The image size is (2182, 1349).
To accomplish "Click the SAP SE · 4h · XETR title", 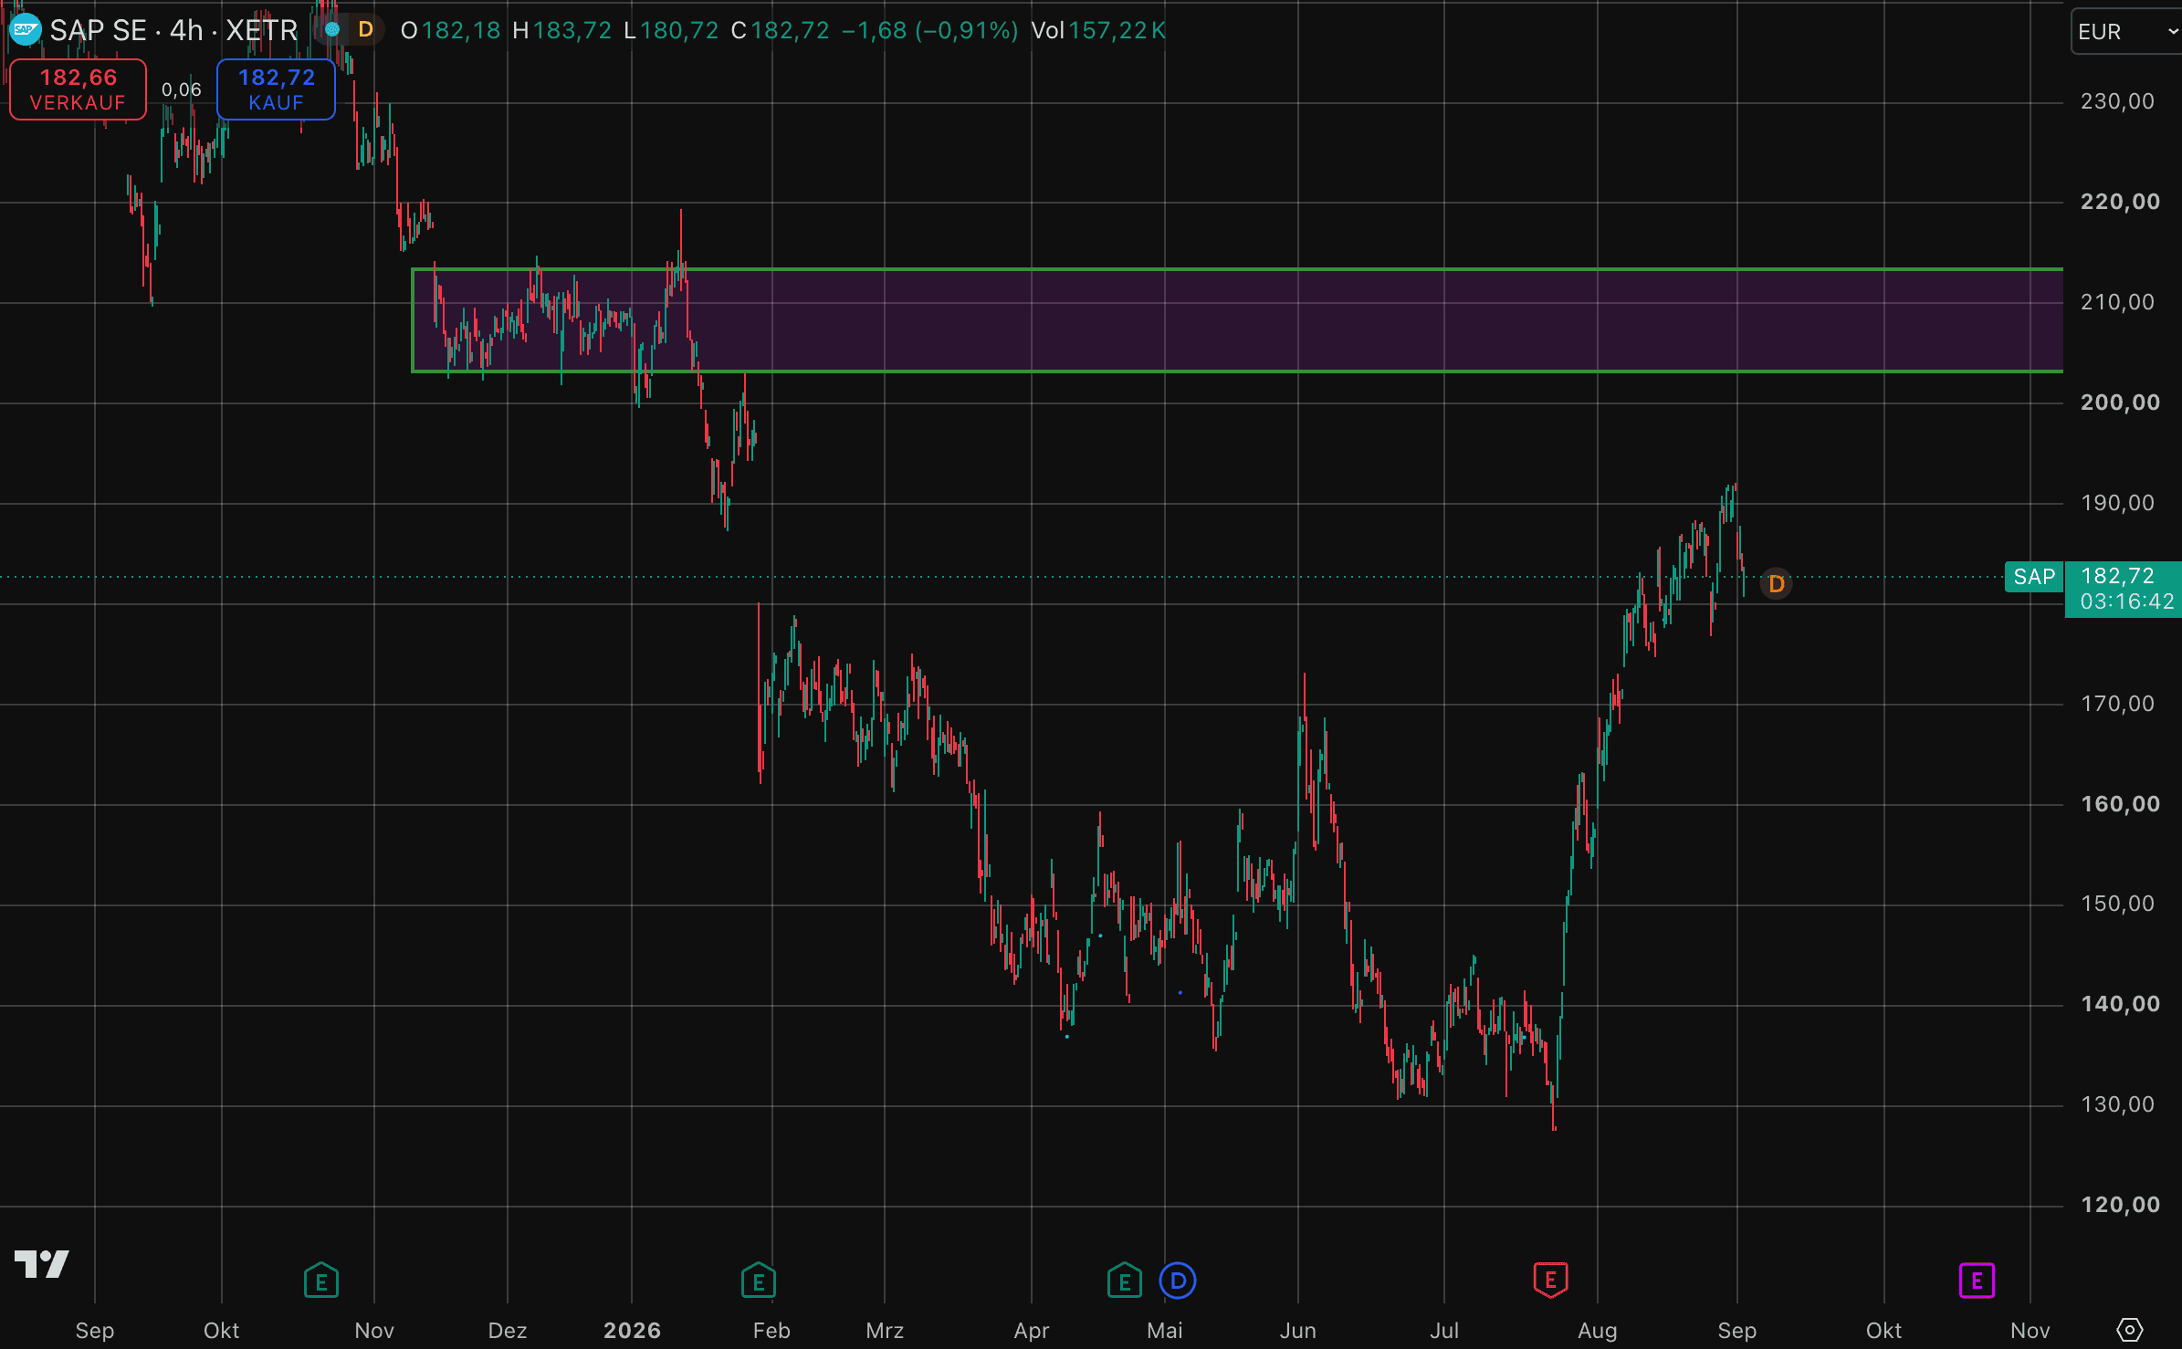I will coord(173,30).
